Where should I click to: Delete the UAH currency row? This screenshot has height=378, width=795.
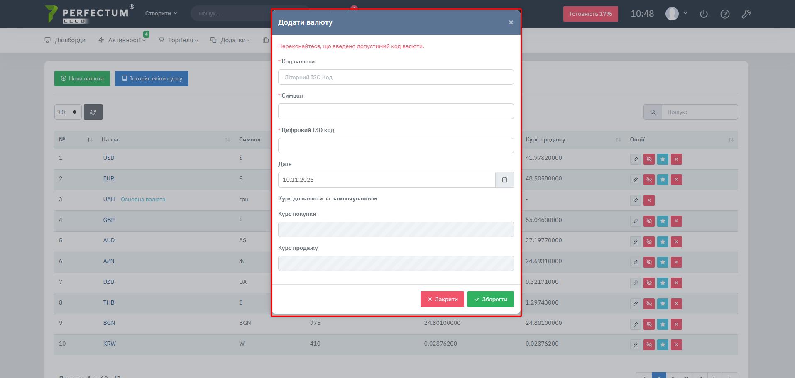click(x=649, y=200)
